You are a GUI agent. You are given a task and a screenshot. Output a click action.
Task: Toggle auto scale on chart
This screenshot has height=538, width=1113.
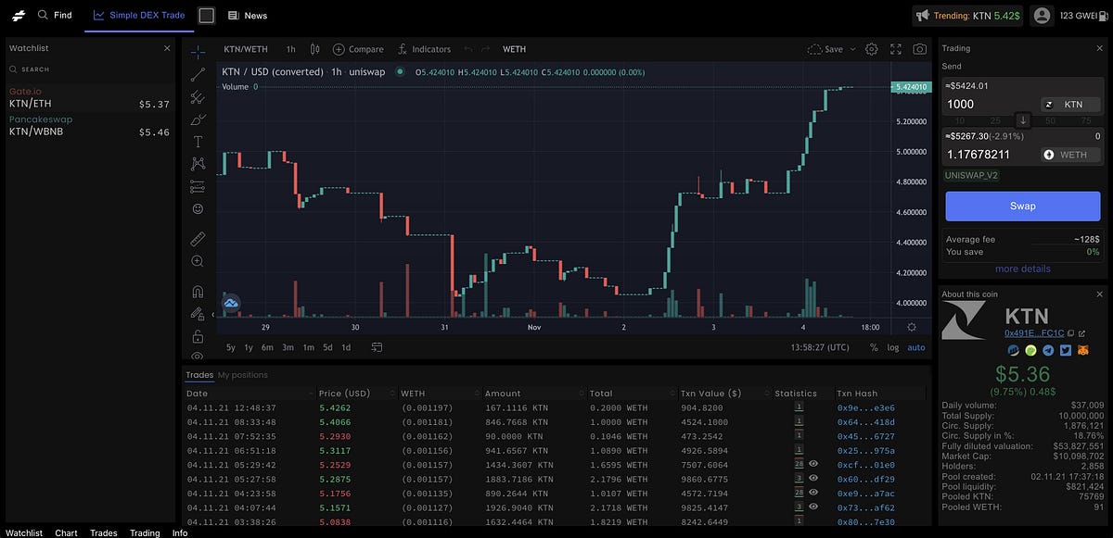coord(916,347)
